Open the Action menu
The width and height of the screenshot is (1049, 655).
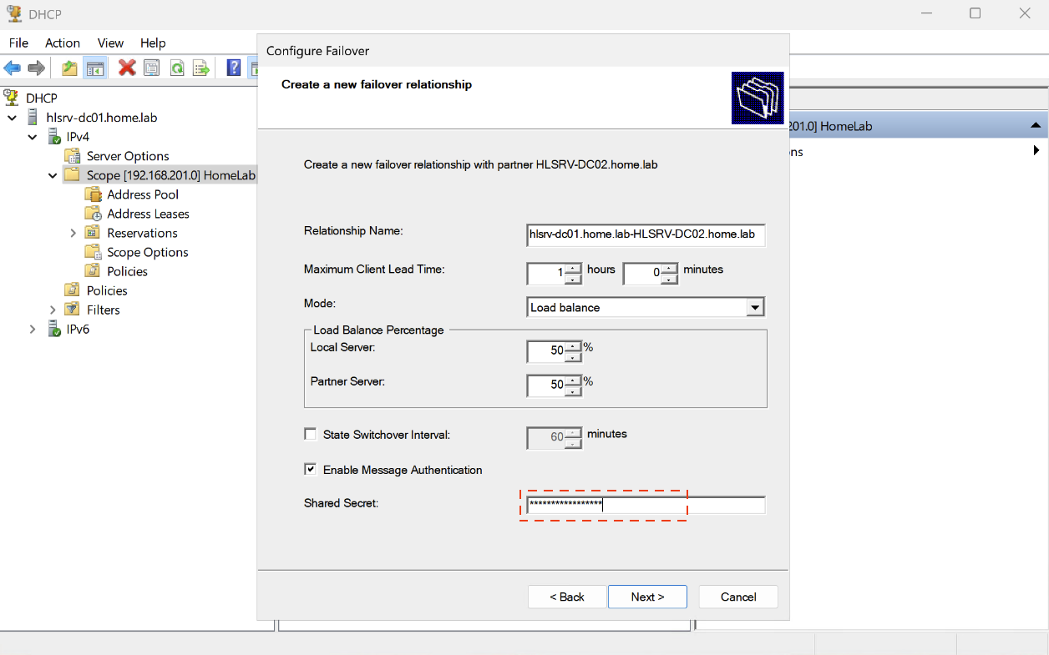pyautogui.click(x=63, y=43)
